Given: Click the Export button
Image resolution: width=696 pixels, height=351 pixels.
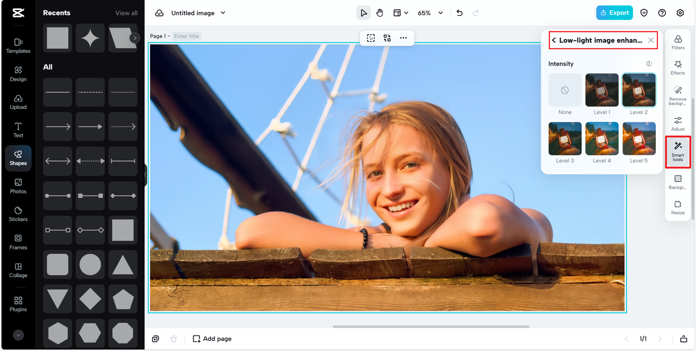Looking at the screenshot, I should [614, 13].
